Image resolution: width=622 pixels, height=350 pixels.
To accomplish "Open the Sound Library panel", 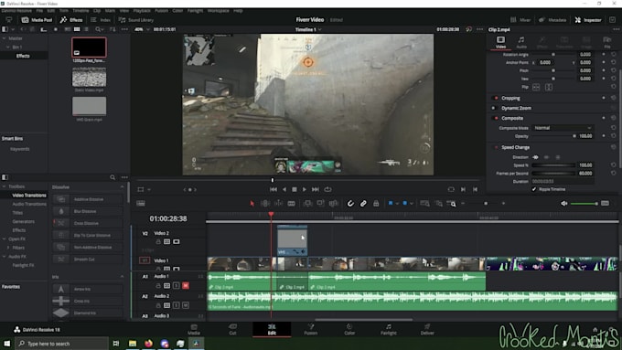I will (136, 20).
